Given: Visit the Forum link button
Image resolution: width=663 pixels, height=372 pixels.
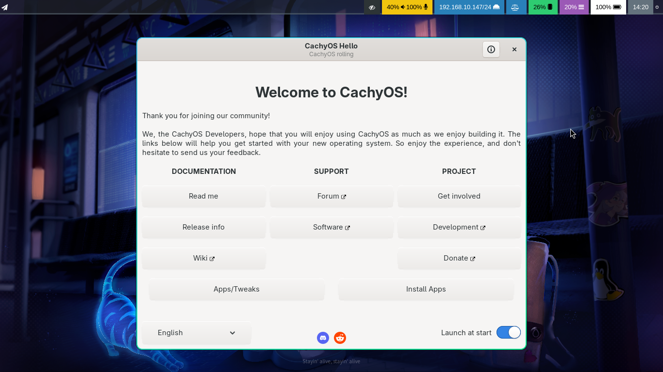Looking at the screenshot, I should 331,196.
